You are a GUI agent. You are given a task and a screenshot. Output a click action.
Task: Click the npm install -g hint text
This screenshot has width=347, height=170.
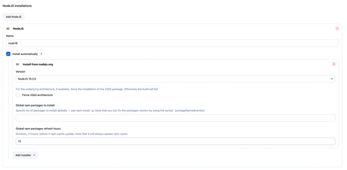[111, 110]
